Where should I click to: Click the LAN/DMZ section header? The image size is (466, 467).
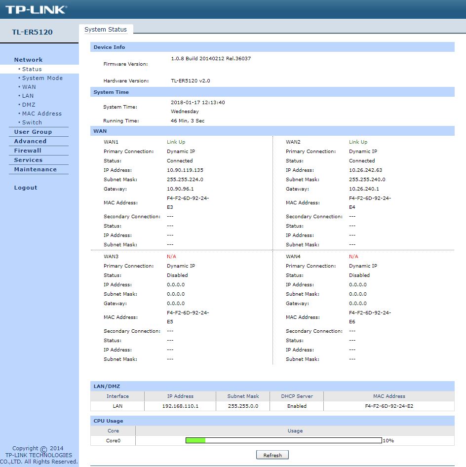(x=272, y=387)
